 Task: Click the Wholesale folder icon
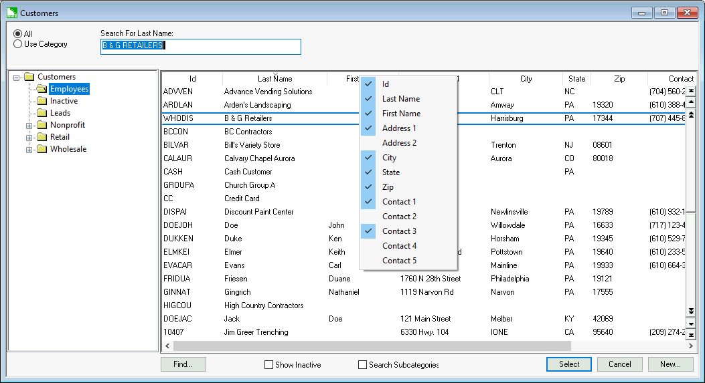pos(42,149)
